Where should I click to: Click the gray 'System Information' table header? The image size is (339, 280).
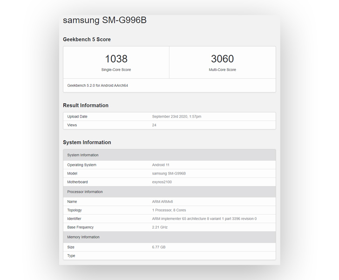point(169,155)
